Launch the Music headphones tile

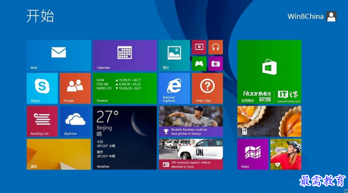(216, 47)
